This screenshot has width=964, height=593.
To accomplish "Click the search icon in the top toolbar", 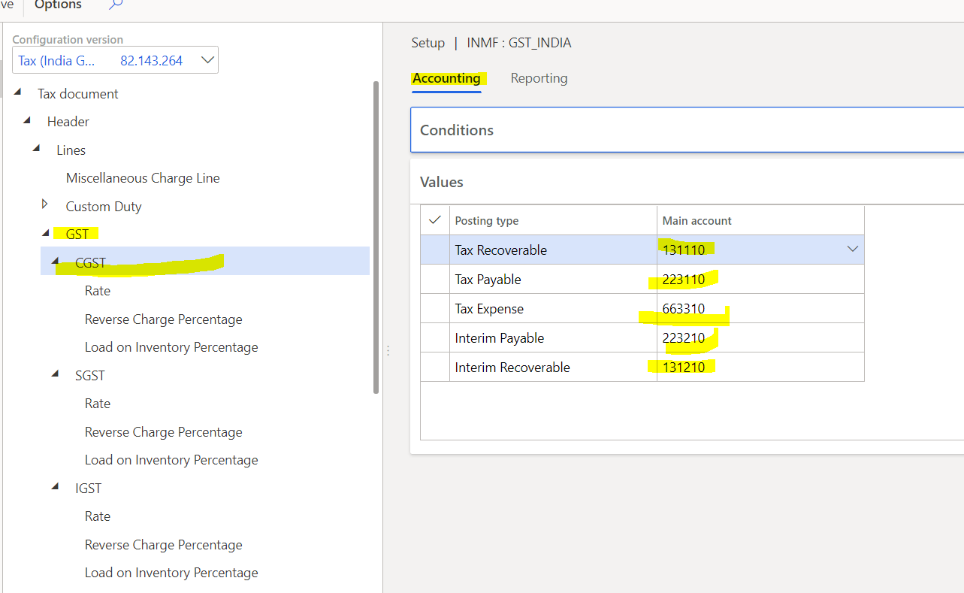I will [x=113, y=5].
